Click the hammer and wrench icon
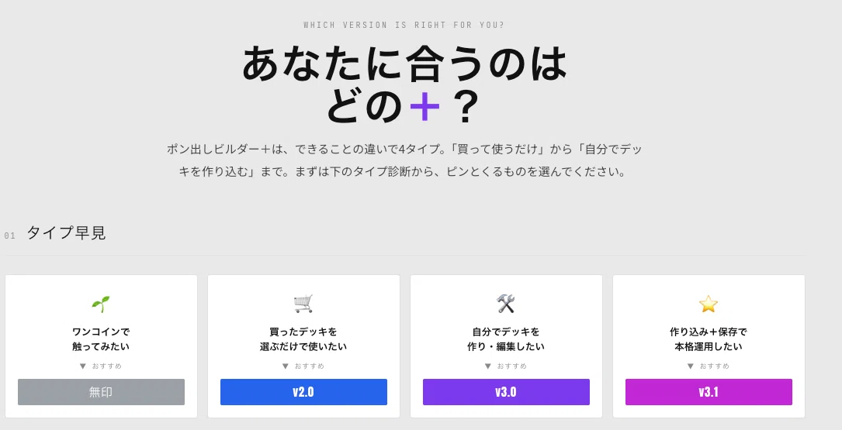Viewport: 842px width, 430px height. pos(506,304)
